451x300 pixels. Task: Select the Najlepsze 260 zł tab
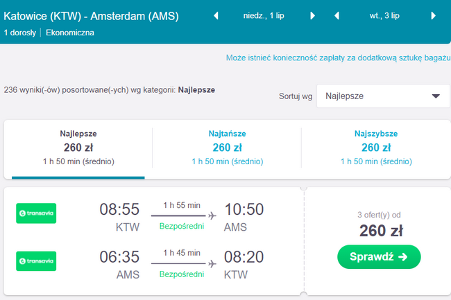[x=78, y=148]
